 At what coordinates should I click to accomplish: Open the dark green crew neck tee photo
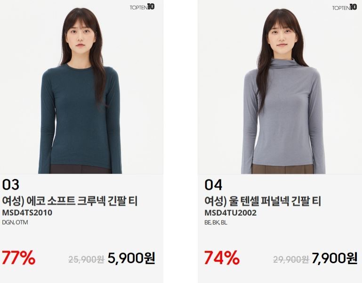(81, 87)
